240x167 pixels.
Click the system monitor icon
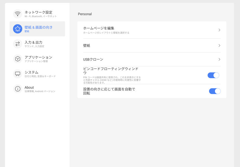tap(18, 74)
